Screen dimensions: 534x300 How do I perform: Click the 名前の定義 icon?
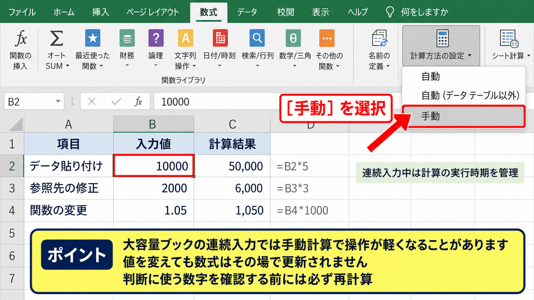click(x=379, y=38)
